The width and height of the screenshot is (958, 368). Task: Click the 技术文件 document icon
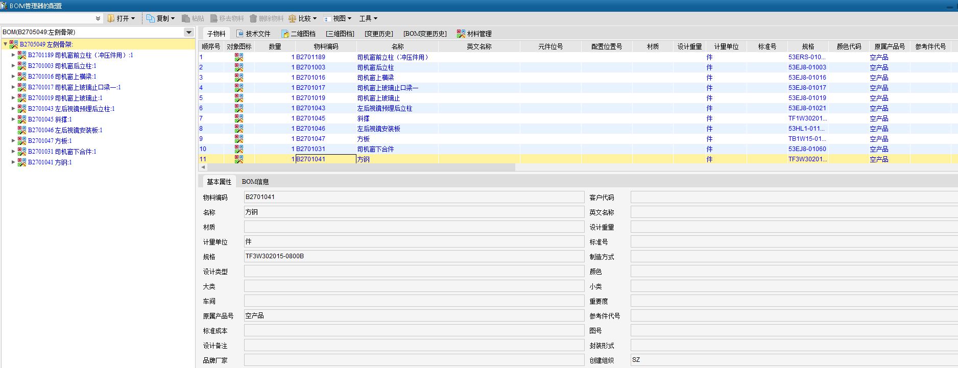(240, 34)
